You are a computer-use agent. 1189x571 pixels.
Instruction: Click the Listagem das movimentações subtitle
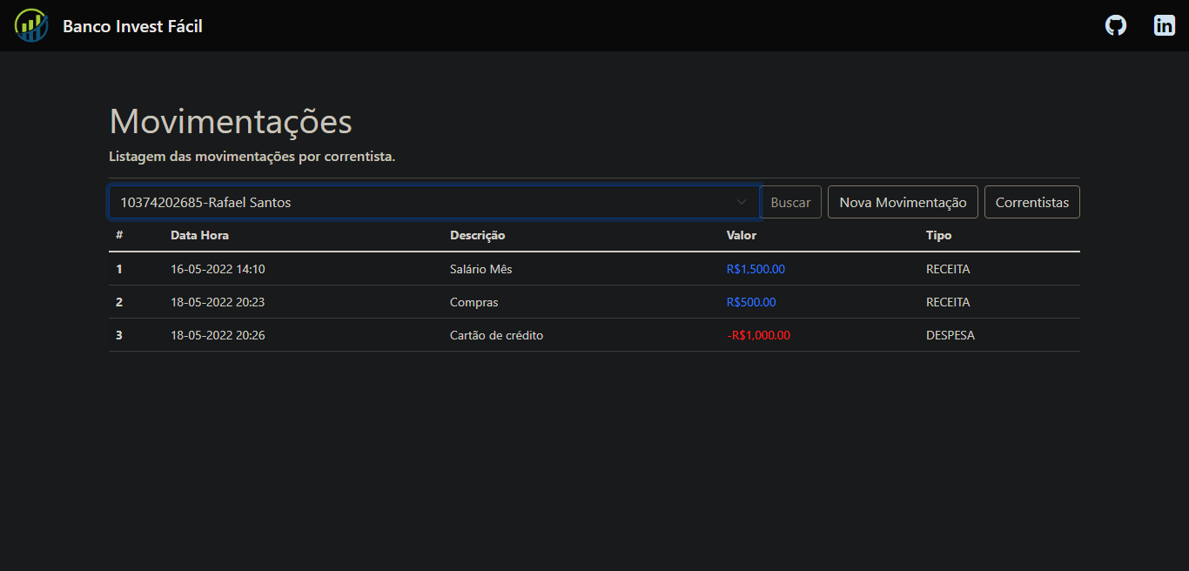252,158
